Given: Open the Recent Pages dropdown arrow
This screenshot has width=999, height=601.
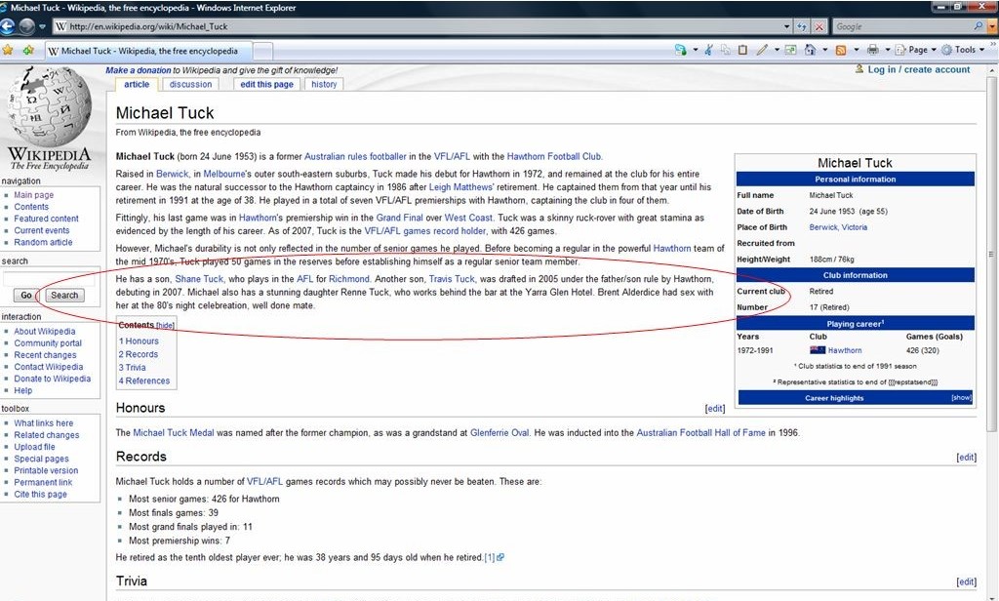Looking at the screenshot, I should point(42,26).
